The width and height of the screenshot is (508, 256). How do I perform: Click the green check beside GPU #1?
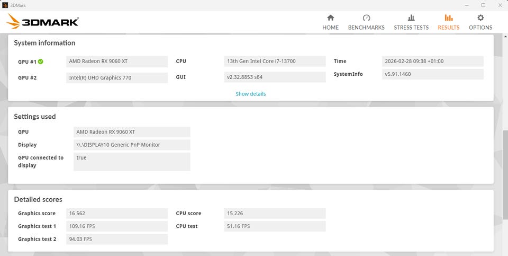pyautogui.click(x=41, y=61)
